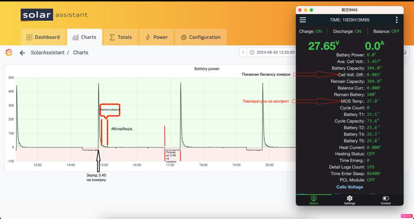Image resolution: width=414 pixels, height=219 pixels.
Task: Select the Status monitor icon in BMS
Action: (314, 199)
